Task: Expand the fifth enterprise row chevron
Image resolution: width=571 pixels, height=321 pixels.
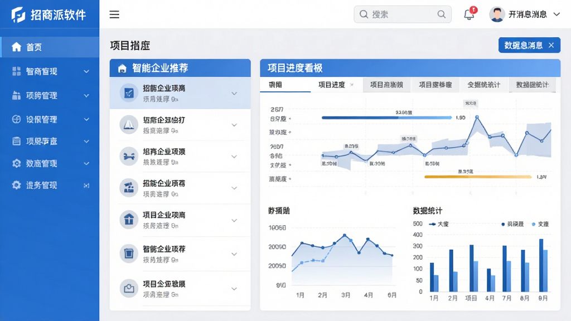Action: click(x=234, y=221)
